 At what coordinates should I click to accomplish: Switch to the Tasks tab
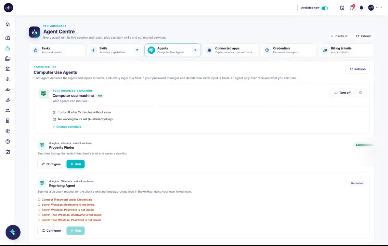coord(57,50)
